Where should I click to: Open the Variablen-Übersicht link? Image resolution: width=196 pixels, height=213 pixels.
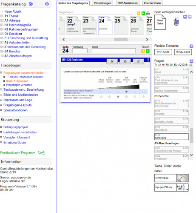point(17,137)
